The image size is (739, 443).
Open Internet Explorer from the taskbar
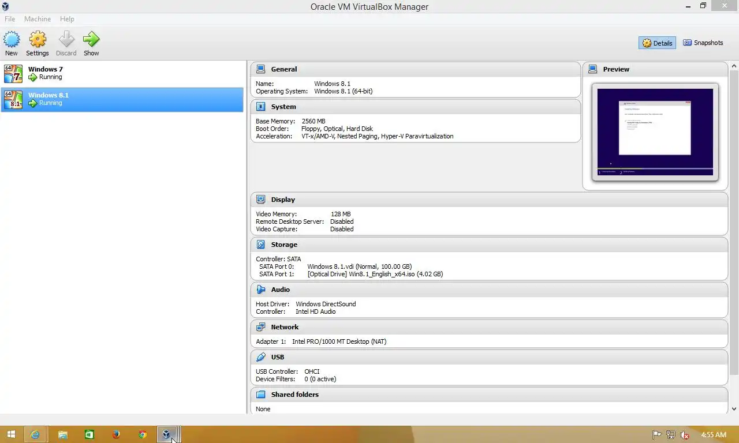click(35, 434)
